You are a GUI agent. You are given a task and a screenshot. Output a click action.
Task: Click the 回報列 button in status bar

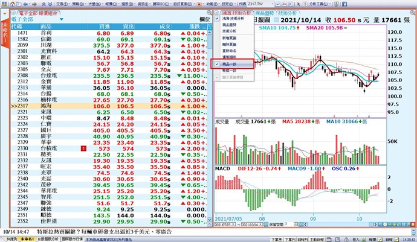(x=302, y=240)
